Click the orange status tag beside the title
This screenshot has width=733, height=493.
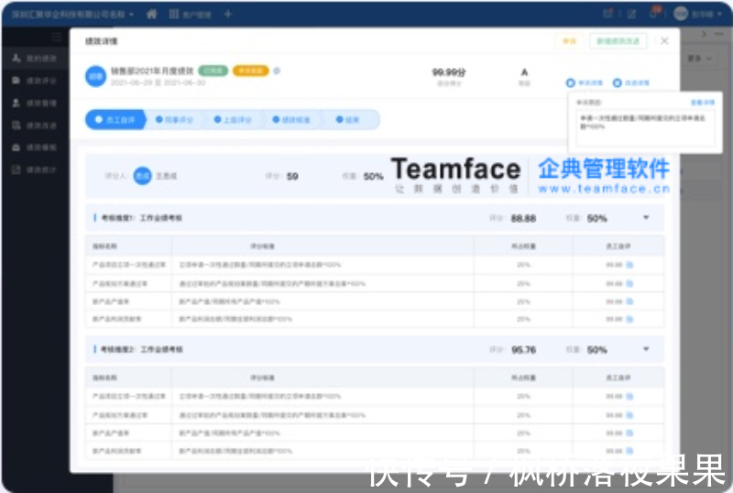tap(250, 71)
